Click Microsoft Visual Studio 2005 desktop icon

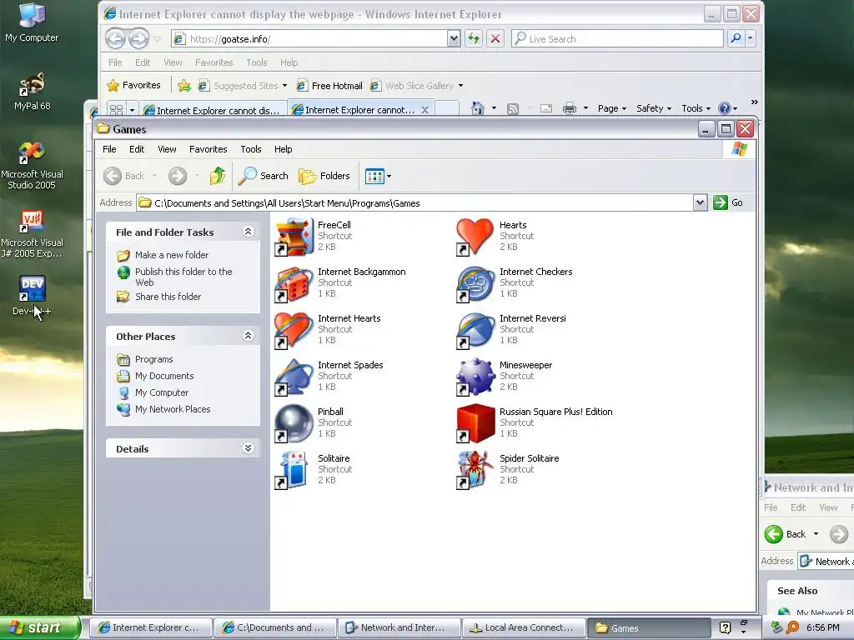[x=32, y=166]
